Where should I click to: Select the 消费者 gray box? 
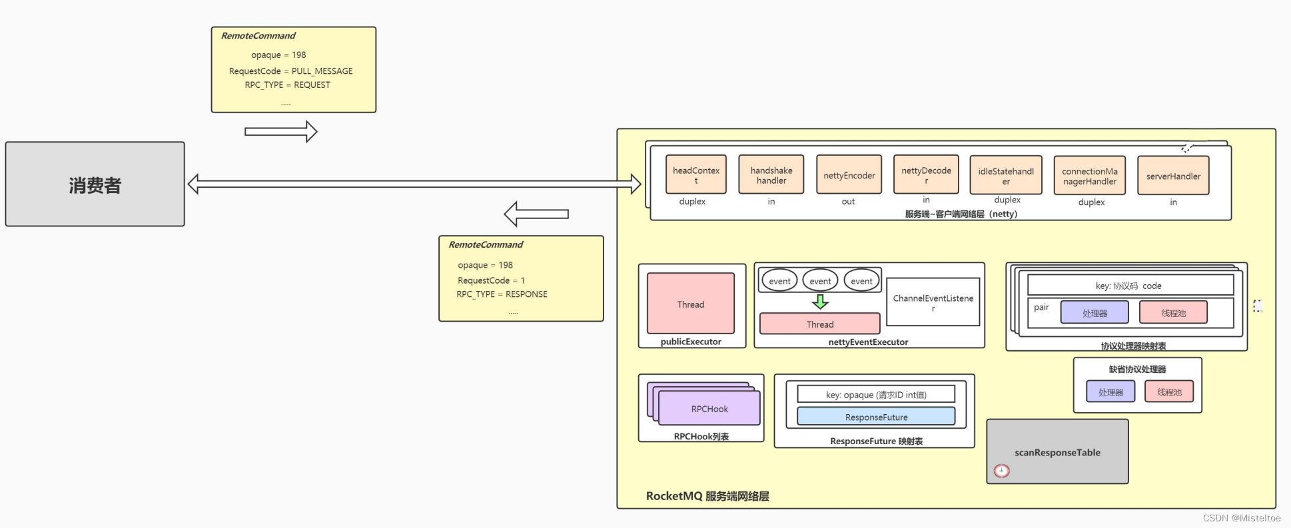coord(95,184)
